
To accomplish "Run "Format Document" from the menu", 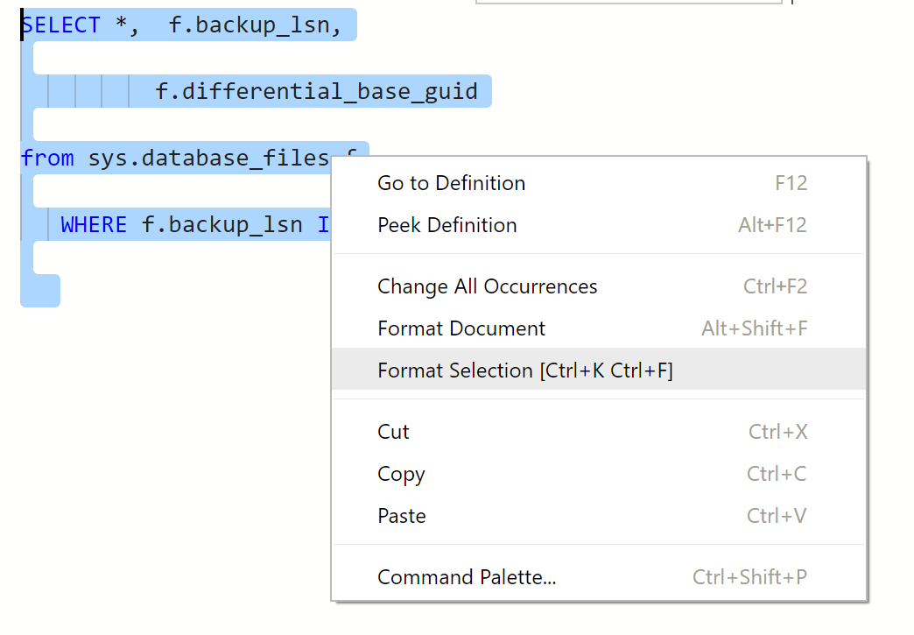I will (x=461, y=328).
